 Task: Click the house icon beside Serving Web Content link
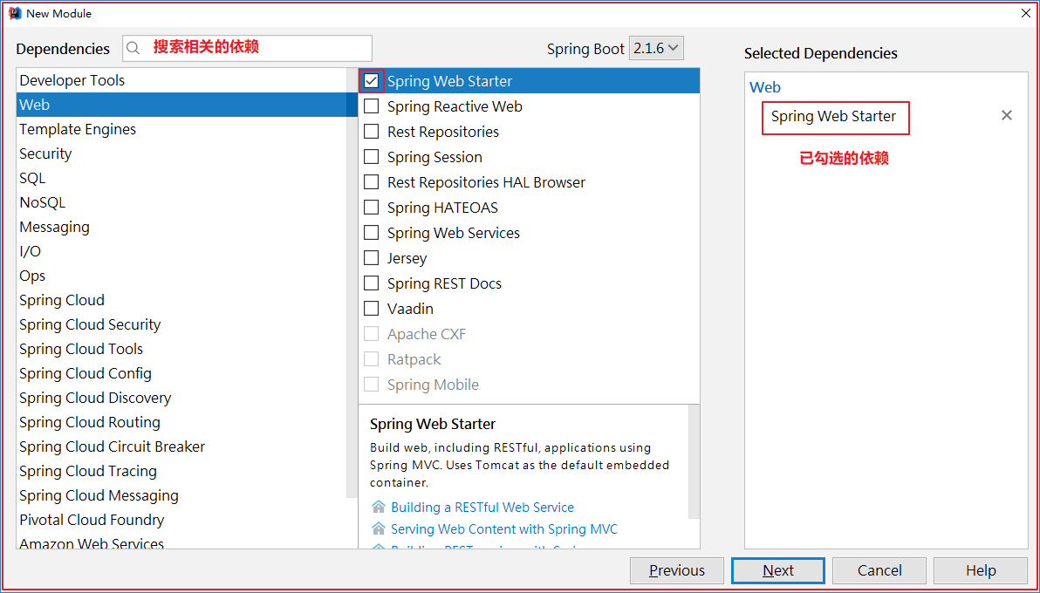378,529
